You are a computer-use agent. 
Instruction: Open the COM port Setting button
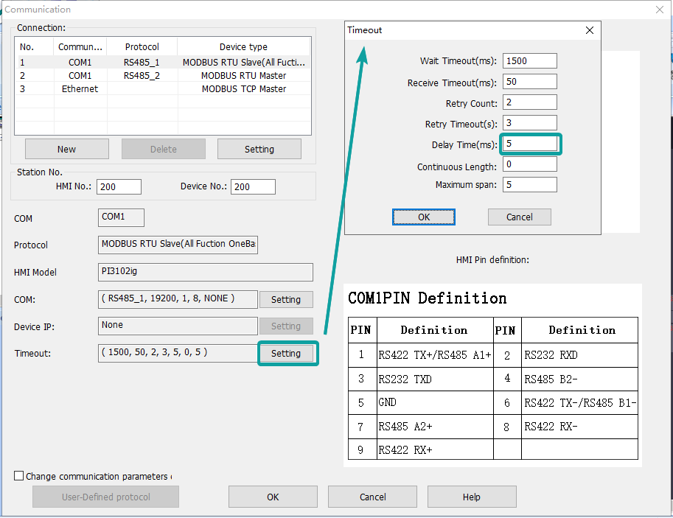(286, 300)
